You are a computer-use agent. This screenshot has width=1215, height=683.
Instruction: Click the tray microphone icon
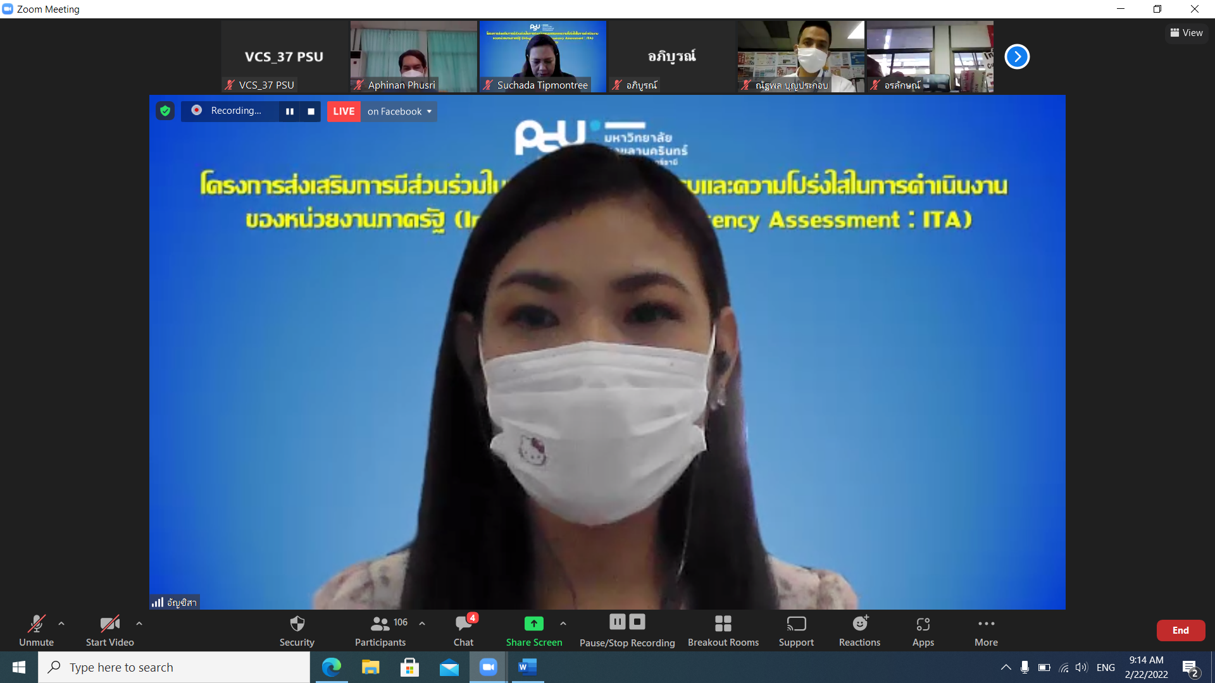1025,667
